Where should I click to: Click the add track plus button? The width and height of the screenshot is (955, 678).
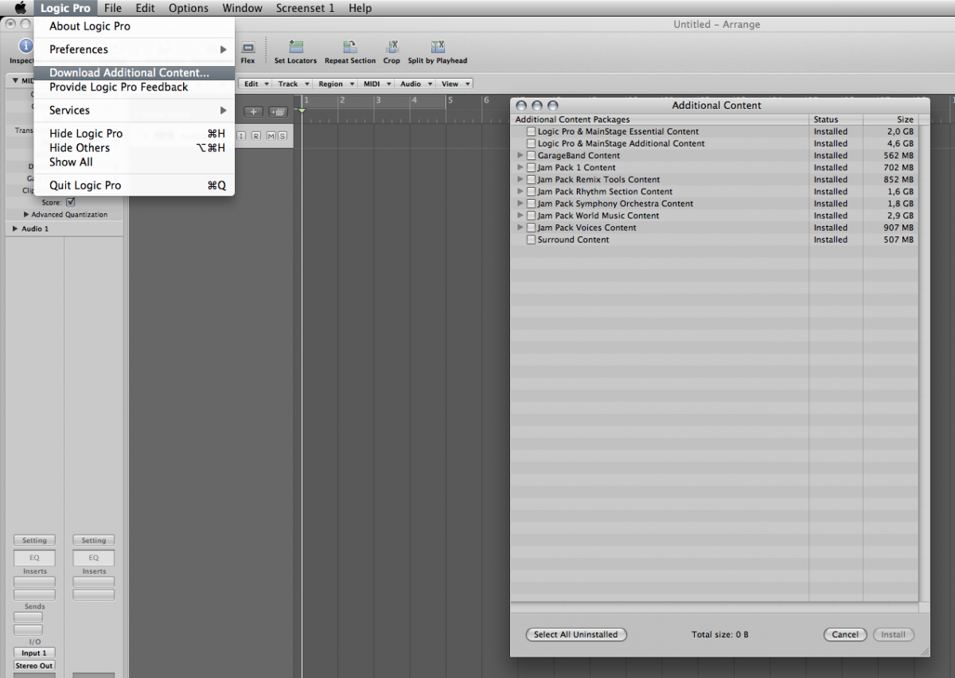[253, 112]
